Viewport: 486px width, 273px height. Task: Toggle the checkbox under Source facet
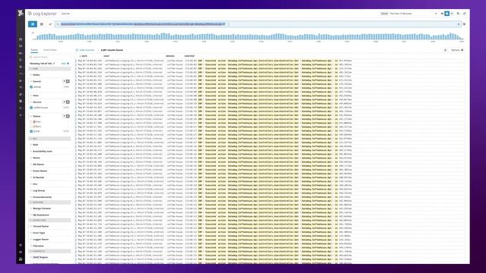pos(31,87)
